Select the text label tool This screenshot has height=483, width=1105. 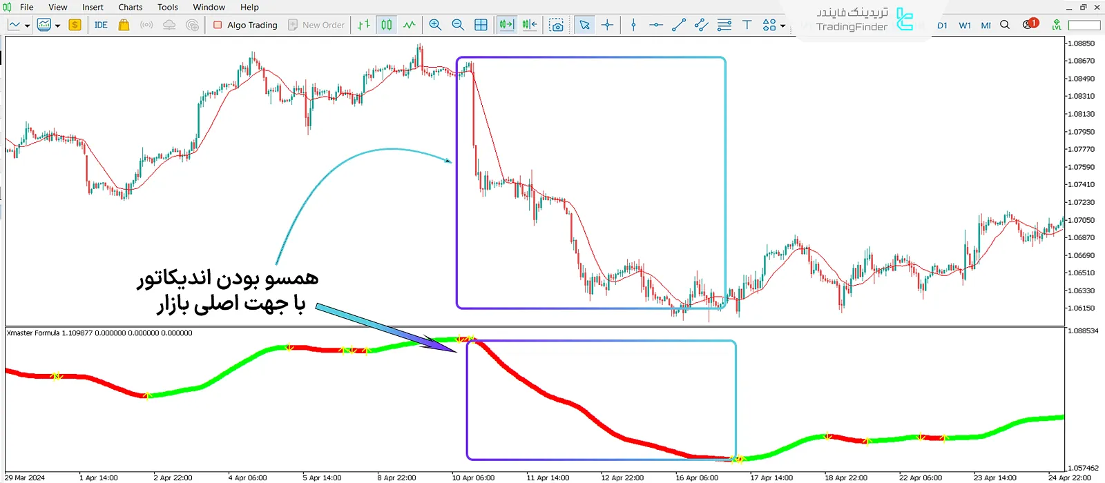click(747, 25)
